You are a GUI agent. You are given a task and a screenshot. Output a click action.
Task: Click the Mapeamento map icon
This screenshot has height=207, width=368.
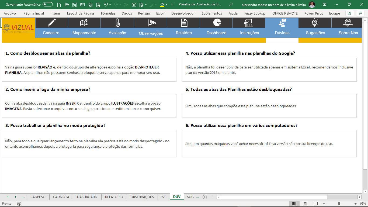pos(84,23)
